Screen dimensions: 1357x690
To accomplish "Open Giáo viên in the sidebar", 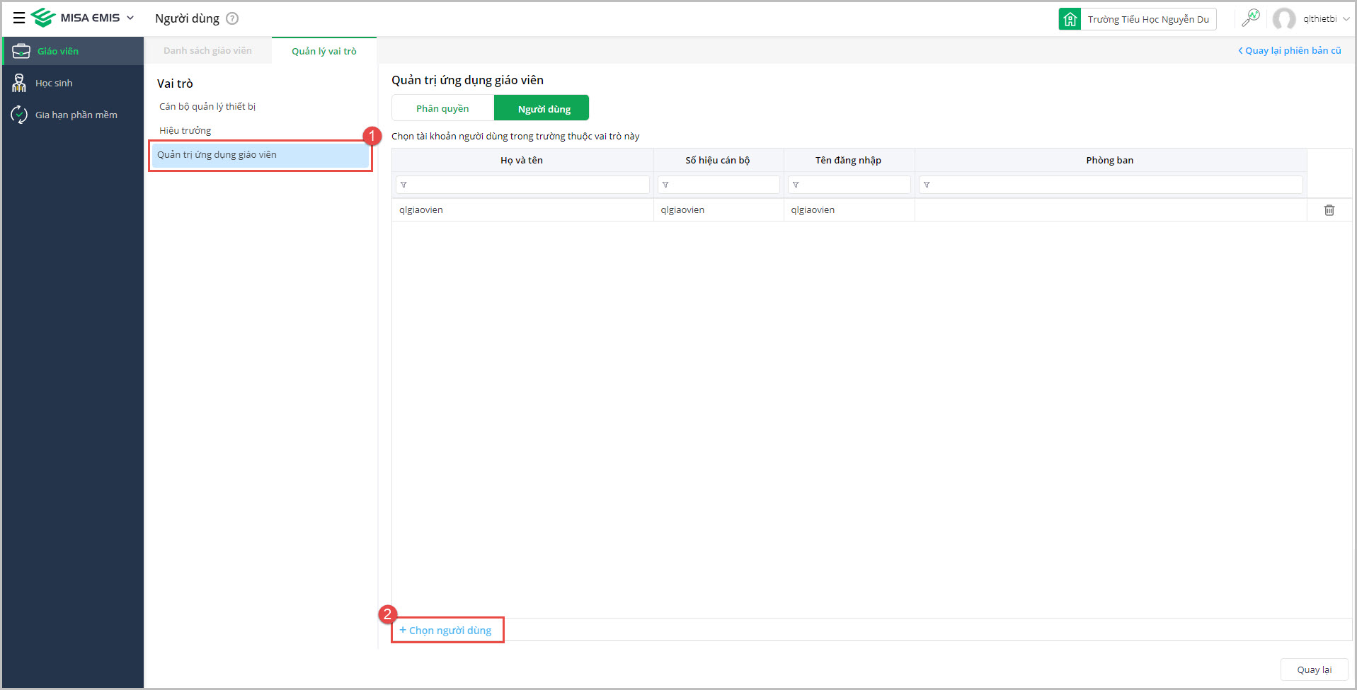I will 73,51.
